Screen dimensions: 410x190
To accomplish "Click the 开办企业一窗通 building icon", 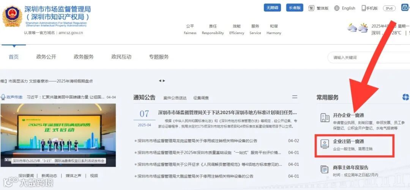I will click(325, 118).
